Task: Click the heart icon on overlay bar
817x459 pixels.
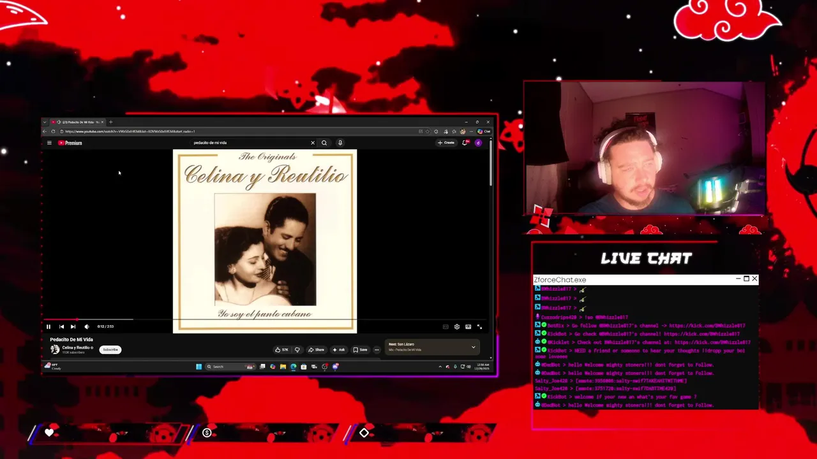Action: click(49, 433)
